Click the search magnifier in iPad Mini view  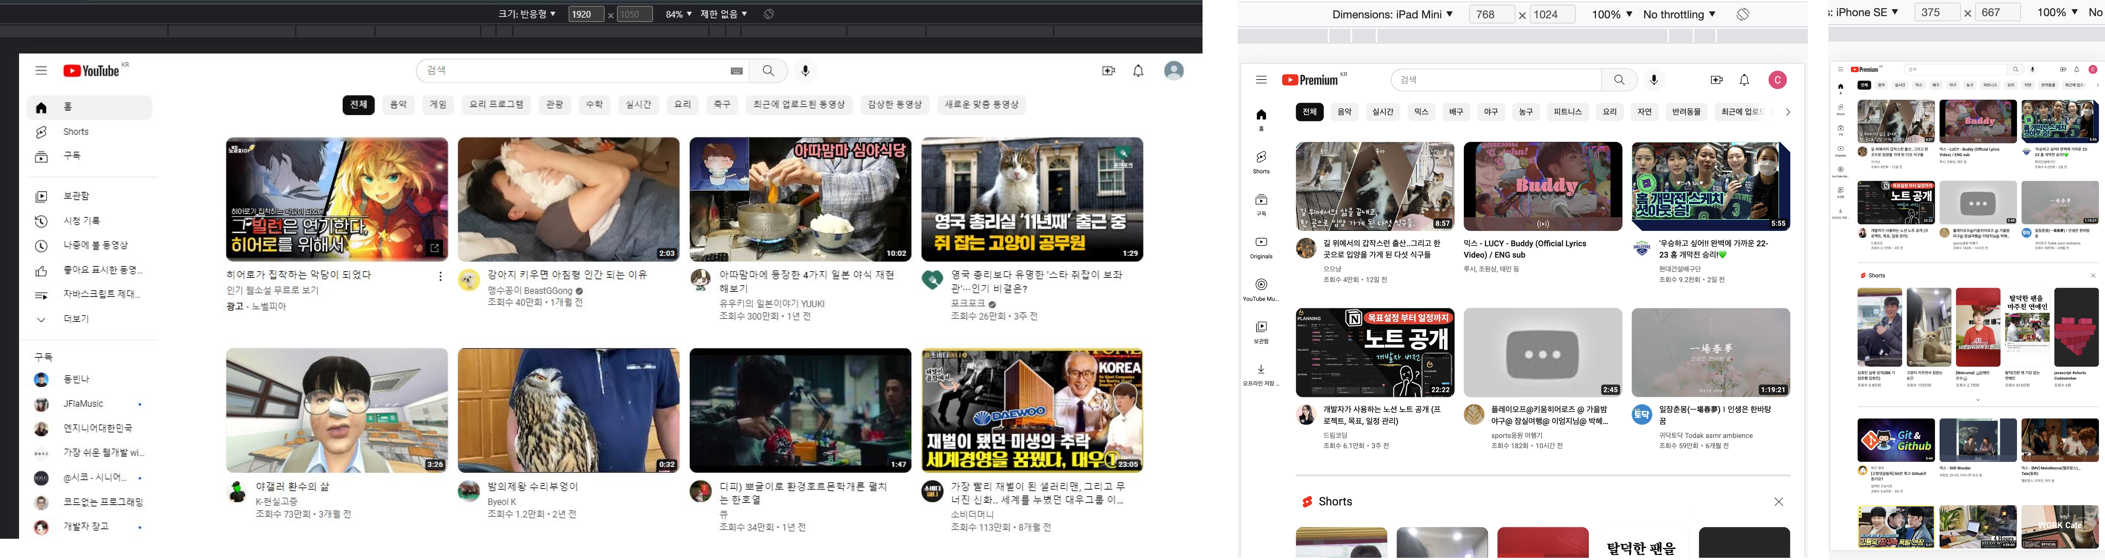pos(1620,80)
